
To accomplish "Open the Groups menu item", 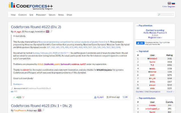I will pos(52,15).
